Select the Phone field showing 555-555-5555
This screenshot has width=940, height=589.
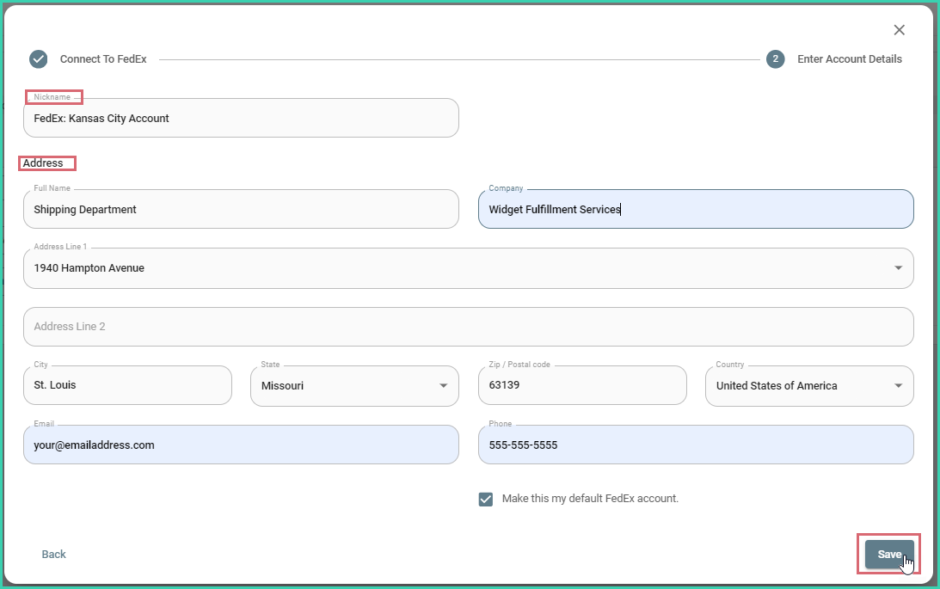(696, 445)
